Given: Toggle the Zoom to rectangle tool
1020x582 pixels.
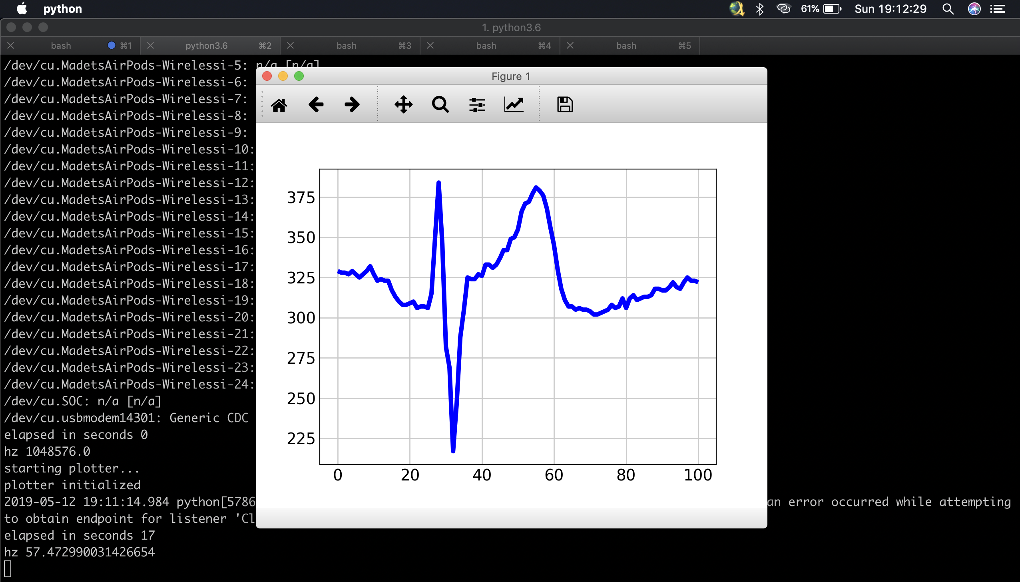Looking at the screenshot, I should [440, 105].
